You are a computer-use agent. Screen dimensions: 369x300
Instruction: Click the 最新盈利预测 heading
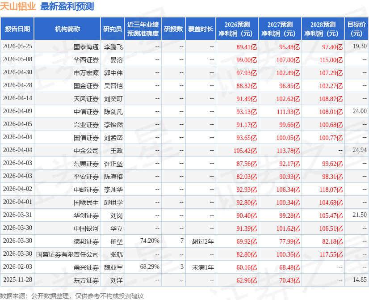click(67, 6)
